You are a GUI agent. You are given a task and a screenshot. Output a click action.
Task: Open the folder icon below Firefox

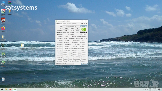click(x=3, y=37)
